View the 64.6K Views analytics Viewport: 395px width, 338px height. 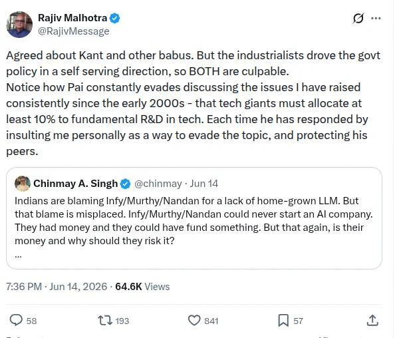[x=142, y=287]
